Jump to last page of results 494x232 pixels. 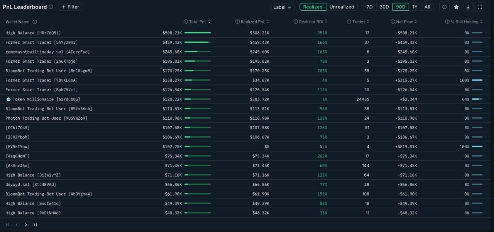click(35, 225)
